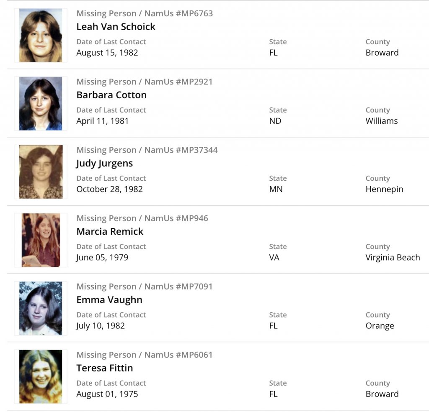Click the Leah Van Schoick name link

tap(116, 27)
